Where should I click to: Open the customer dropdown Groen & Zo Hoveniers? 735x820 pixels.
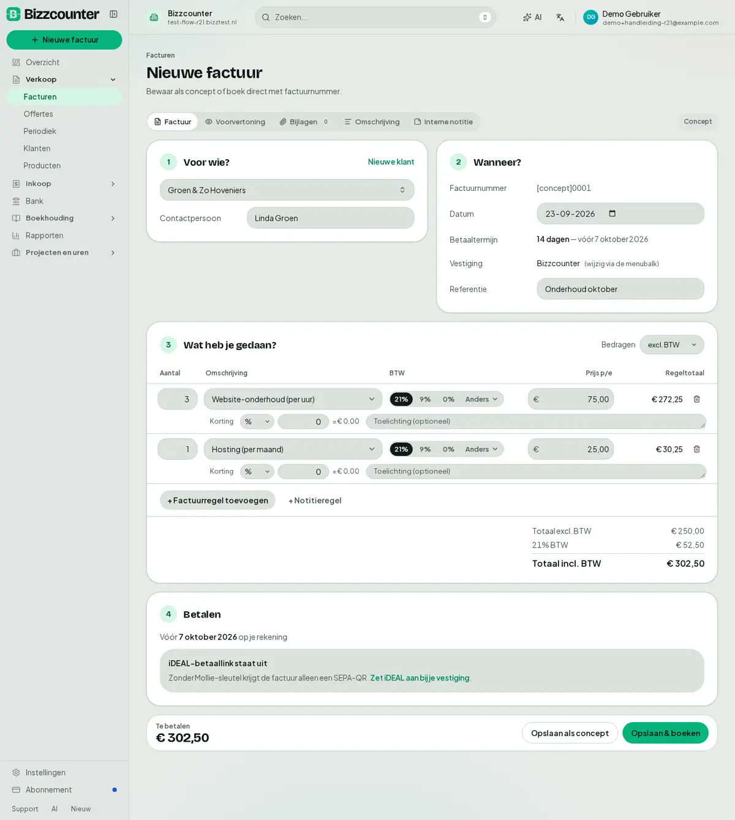[287, 190]
